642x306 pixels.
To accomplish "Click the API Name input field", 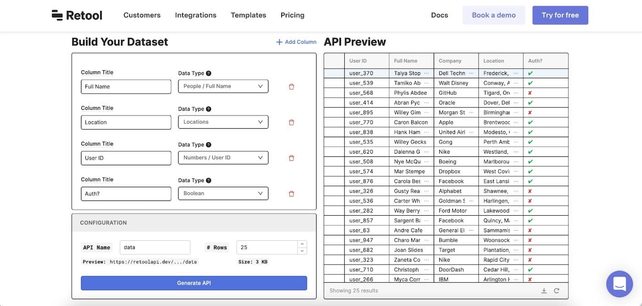I will coord(155,247).
